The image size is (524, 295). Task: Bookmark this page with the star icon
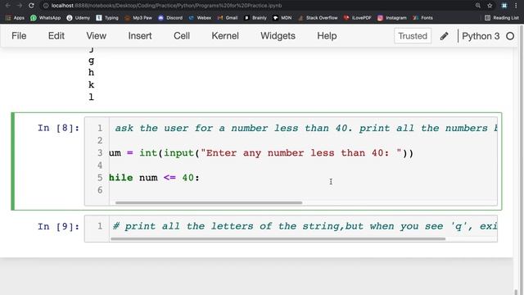(x=490, y=6)
